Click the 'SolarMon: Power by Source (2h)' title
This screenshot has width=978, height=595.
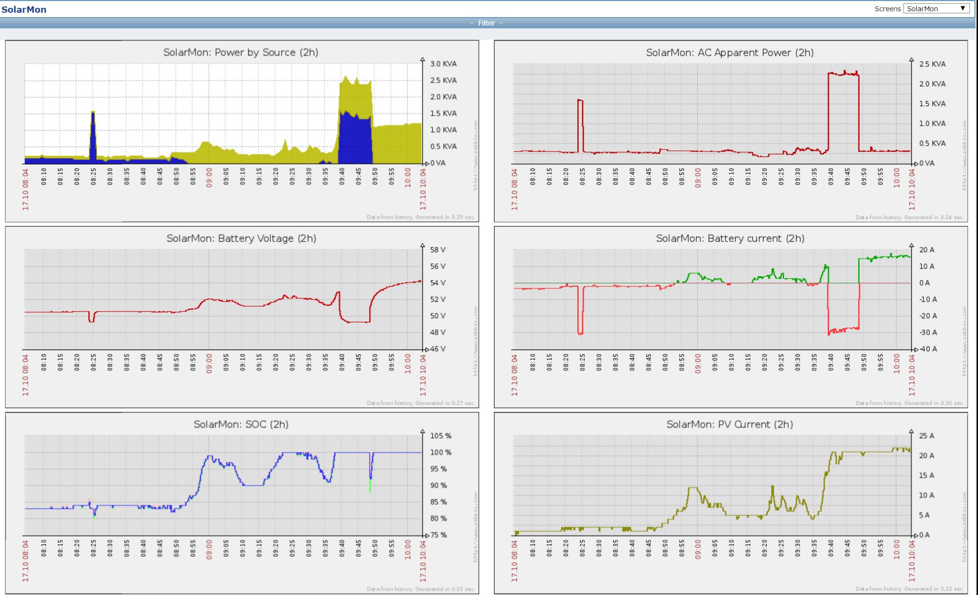pos(241,52)
